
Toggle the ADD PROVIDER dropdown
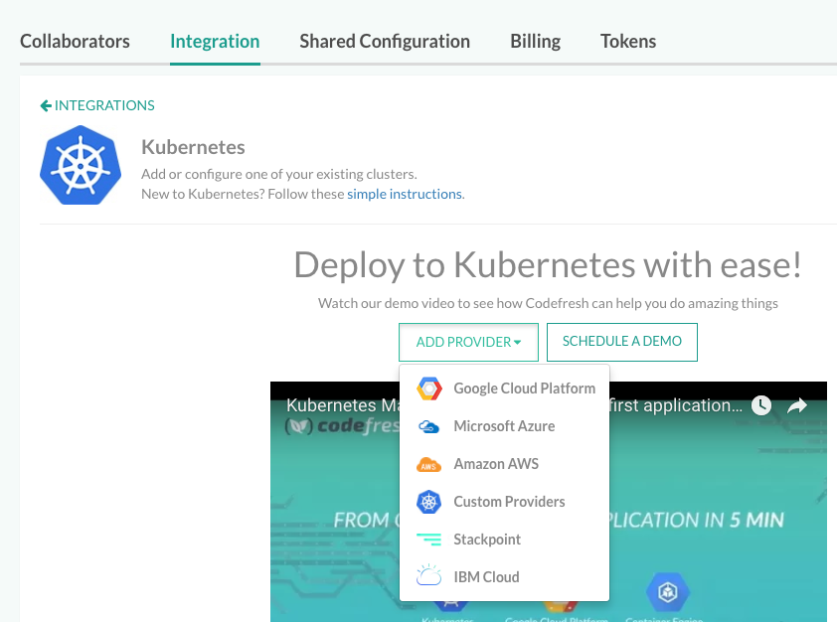[x=468, y=342]
